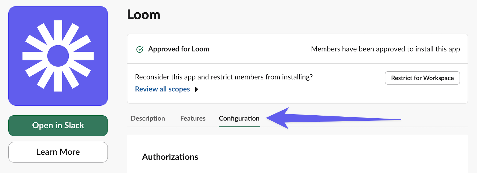Click the center circle of Loom's sunburst logo
477x173 pixels.
point(58,56)
